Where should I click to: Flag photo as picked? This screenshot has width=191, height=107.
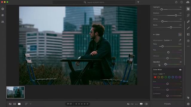click(x=68, y=104)
